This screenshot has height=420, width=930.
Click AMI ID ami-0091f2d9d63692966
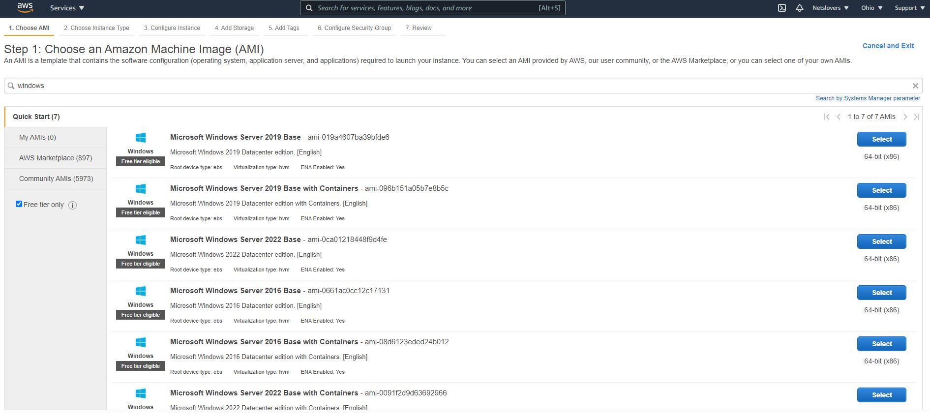click(406, 393)
